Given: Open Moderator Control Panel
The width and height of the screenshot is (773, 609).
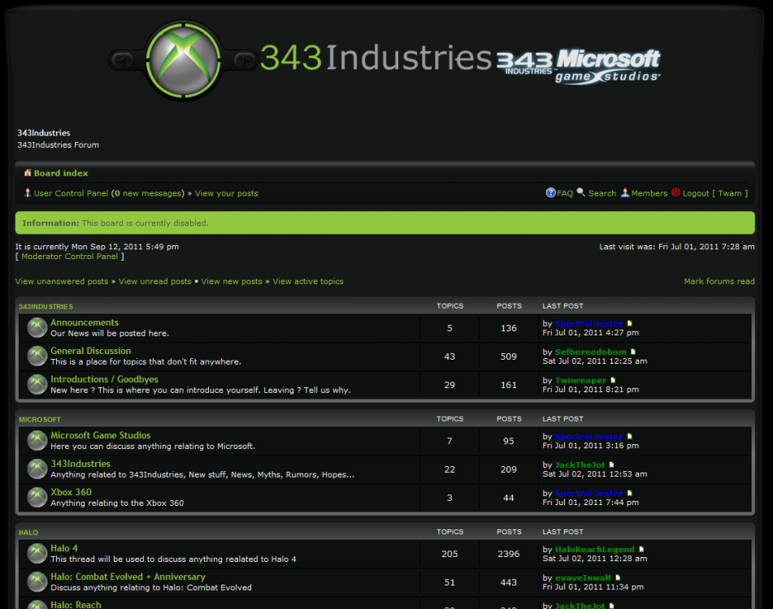Looking at the screenshot, I should [x=69, y=257].
